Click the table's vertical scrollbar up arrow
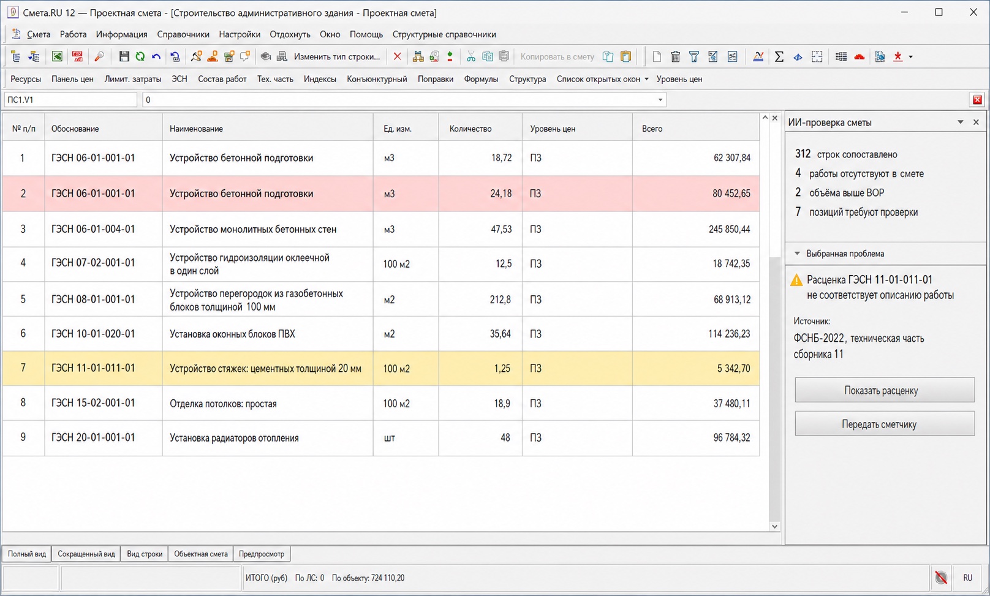The height and width of the screenshot is (596, 990). point(765,118)
